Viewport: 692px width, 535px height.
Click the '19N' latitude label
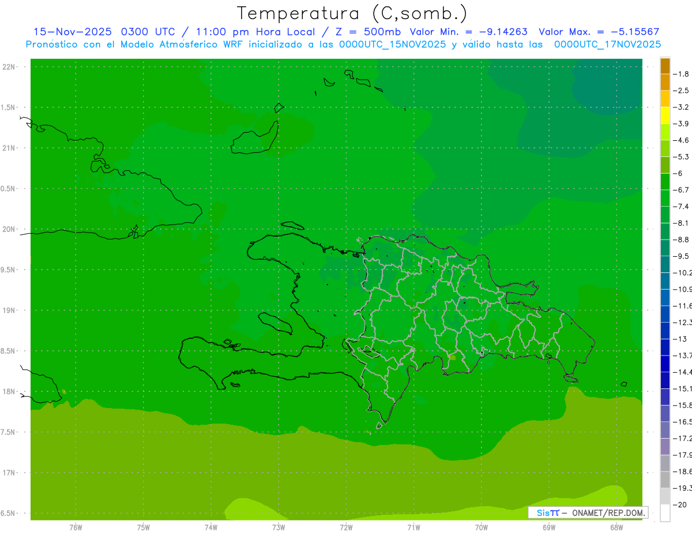coord(8,310)
